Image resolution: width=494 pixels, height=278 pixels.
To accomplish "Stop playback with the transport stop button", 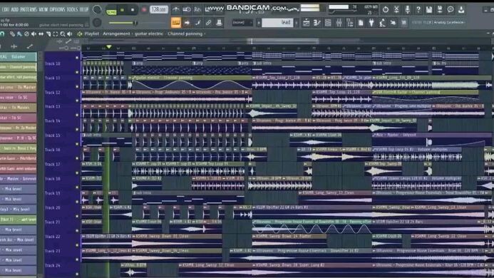I will (133, 10).
